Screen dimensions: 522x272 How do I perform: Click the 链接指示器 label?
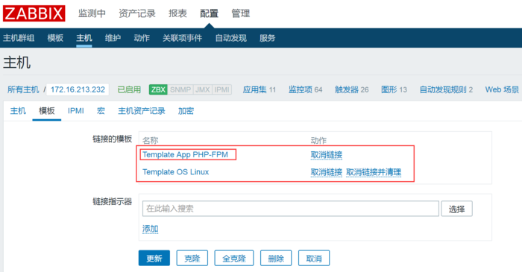[x=112, y=201]
